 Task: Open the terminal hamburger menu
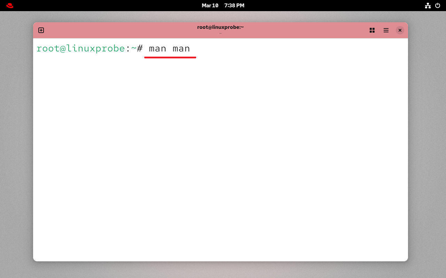pyautogui.click(x=386, y=30)
